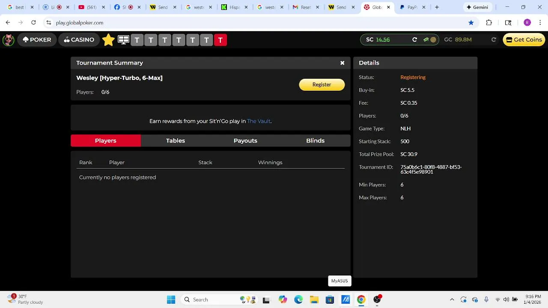Toggle between SC and GC currency
Screen dimensions: 548x308
[x=429, y=40]
